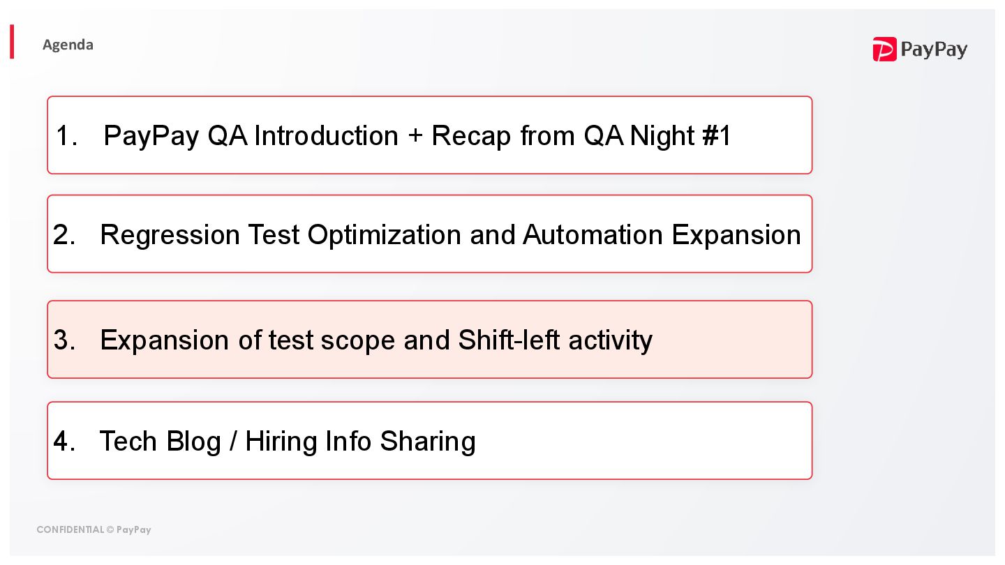Click the words Tech Blog
1005x565 pixels.
tap(160, 441)
